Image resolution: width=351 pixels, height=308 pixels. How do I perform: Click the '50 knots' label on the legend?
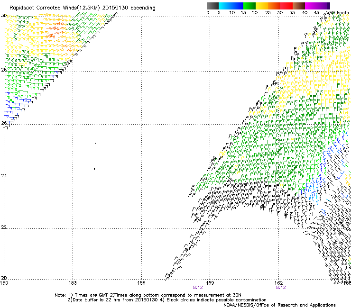[x=339, y=13]
